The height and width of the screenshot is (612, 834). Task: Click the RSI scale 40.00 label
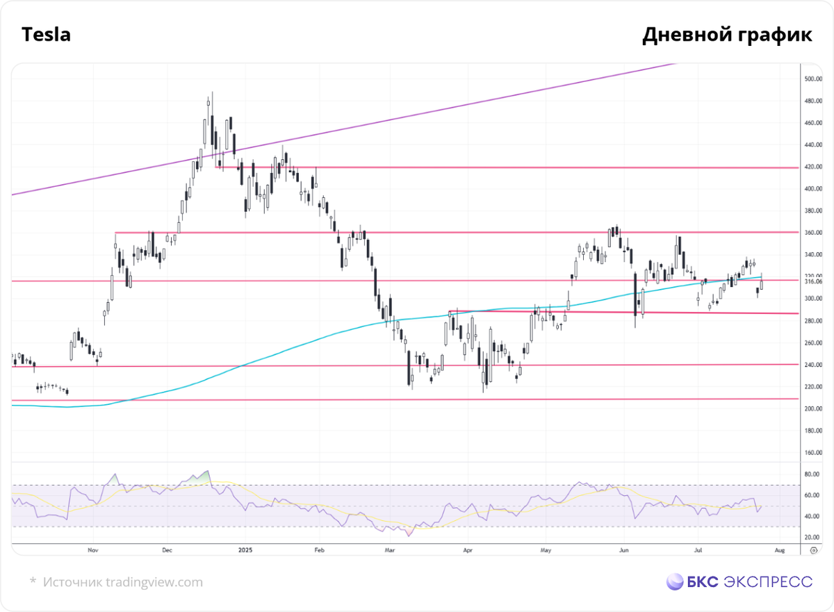click(812, 517)
